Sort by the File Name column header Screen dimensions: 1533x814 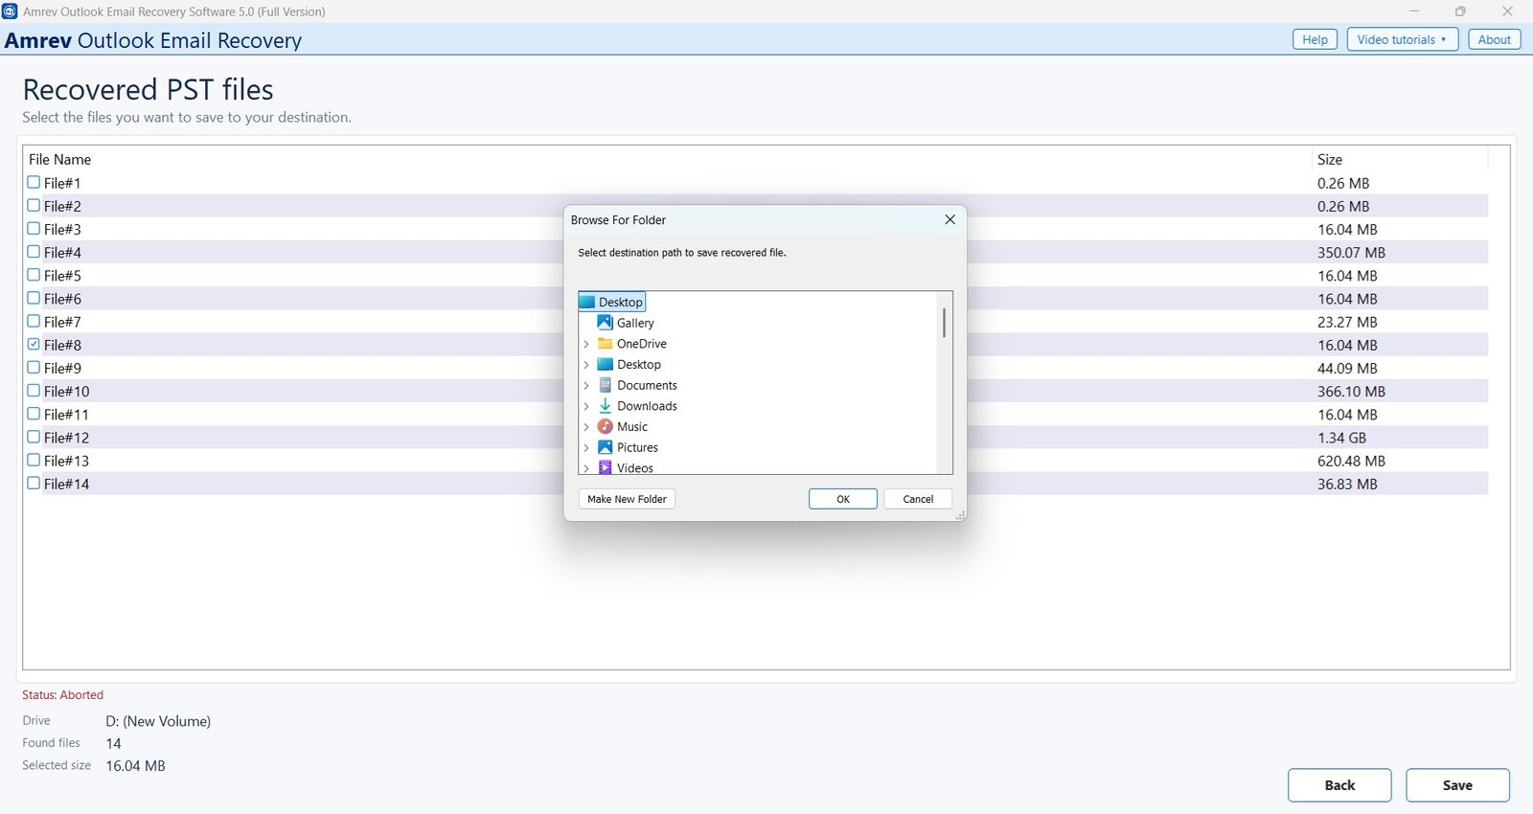pos(59,159)
